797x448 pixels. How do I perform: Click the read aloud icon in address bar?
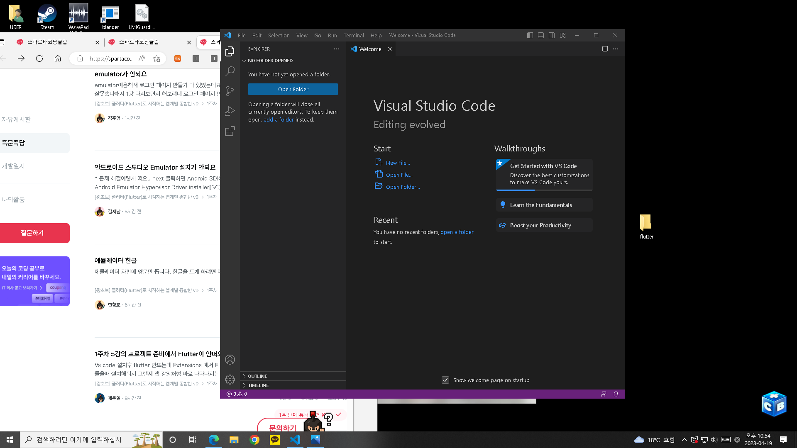tap(142, 58)
